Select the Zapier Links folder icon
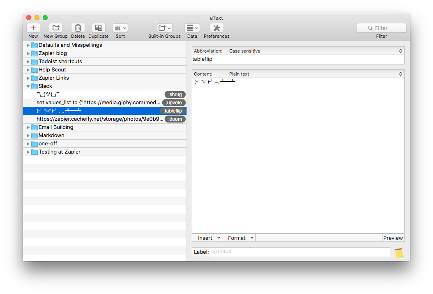Viewport: 433px width, 294px height. [x=35, y=78]
